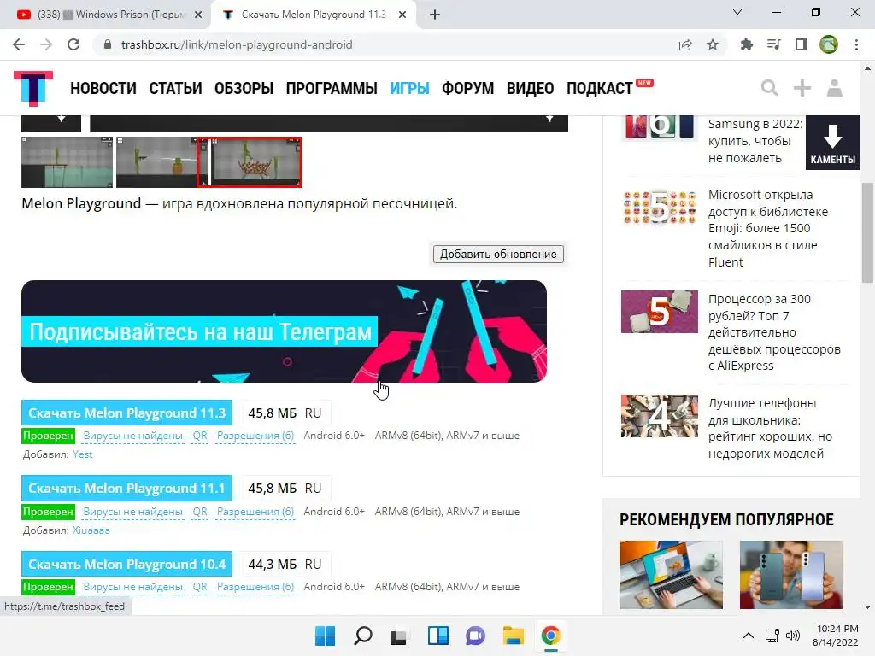
Task: Open the ОБЗОРЫ menu item
Action: point(244,88)
